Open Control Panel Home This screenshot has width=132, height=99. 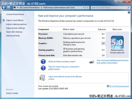[x=15, y=14]
